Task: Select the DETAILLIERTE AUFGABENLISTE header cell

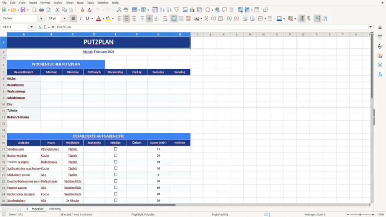Action: [98, 136]
